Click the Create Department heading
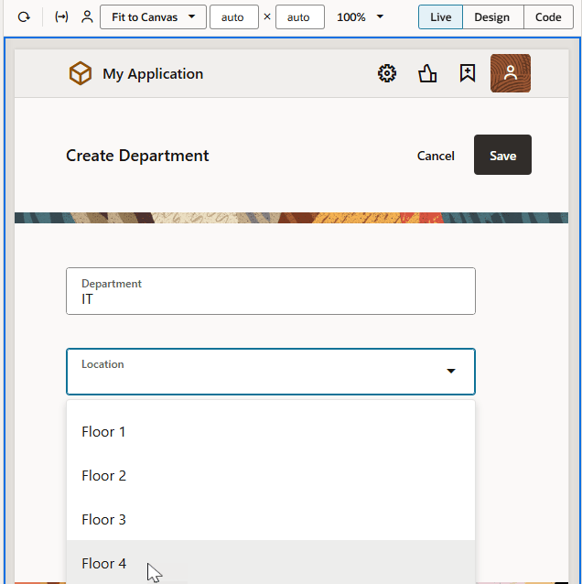 click(137, 156)
